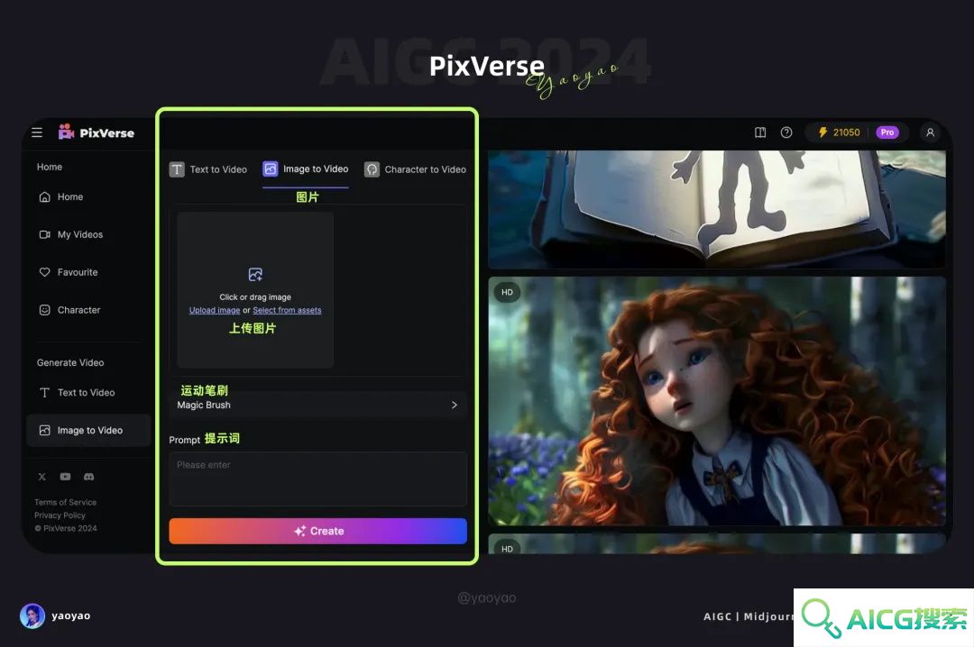Open the YouTube social icon
Viewport: 974px width, 647px height.
pyautogui.click(x=65, y=477)
